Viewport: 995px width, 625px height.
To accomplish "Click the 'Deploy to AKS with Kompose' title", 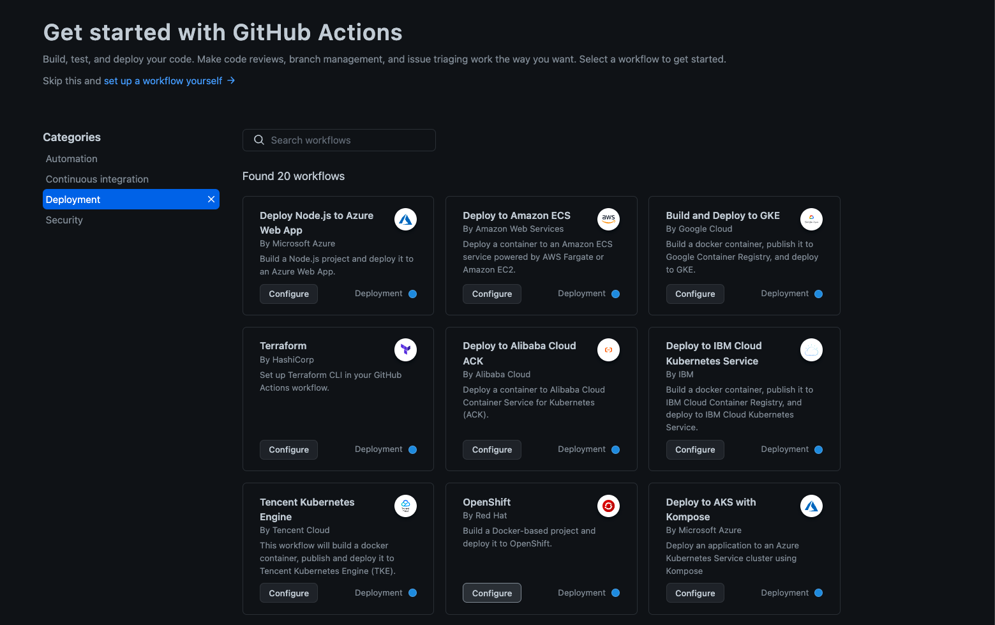I will pos(711,509).
